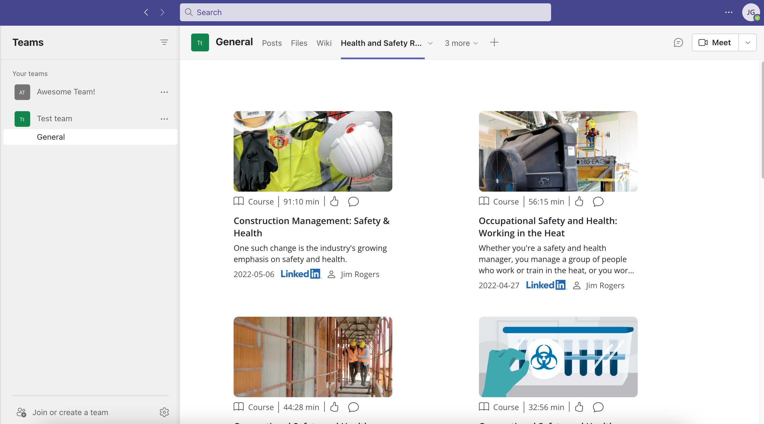Expand the Health and Safety tab chevron

[x=430, y=43]
